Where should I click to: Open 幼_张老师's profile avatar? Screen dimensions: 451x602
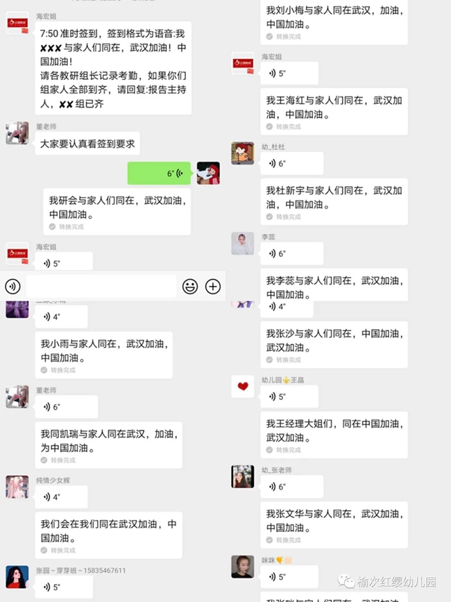tap(243, 476)
